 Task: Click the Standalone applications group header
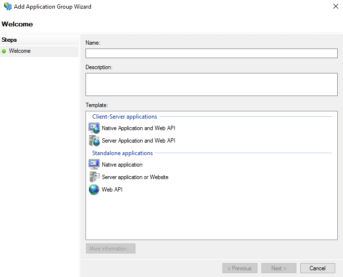pos(122,153)
